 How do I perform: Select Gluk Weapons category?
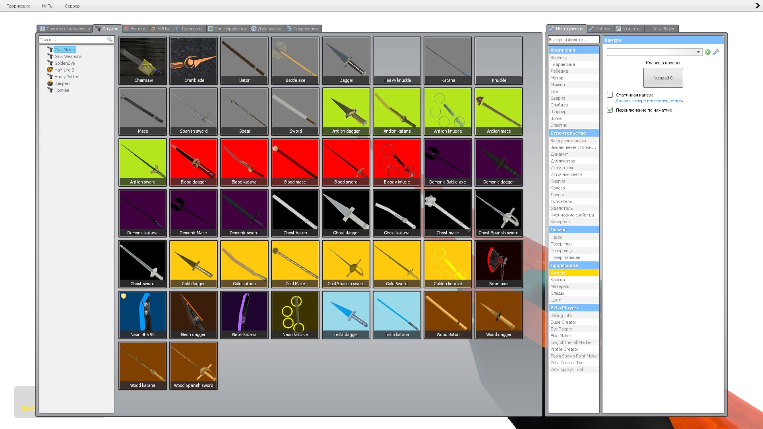click(68, 56)
